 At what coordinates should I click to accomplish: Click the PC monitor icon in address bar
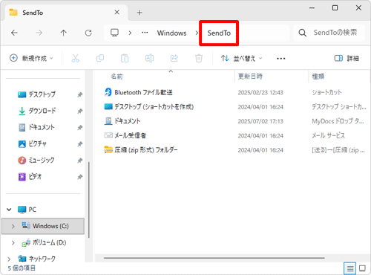(114, 33)
